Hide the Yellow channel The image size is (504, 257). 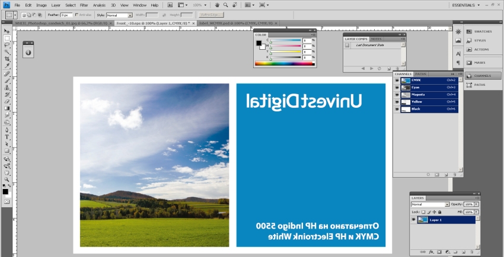397,102
